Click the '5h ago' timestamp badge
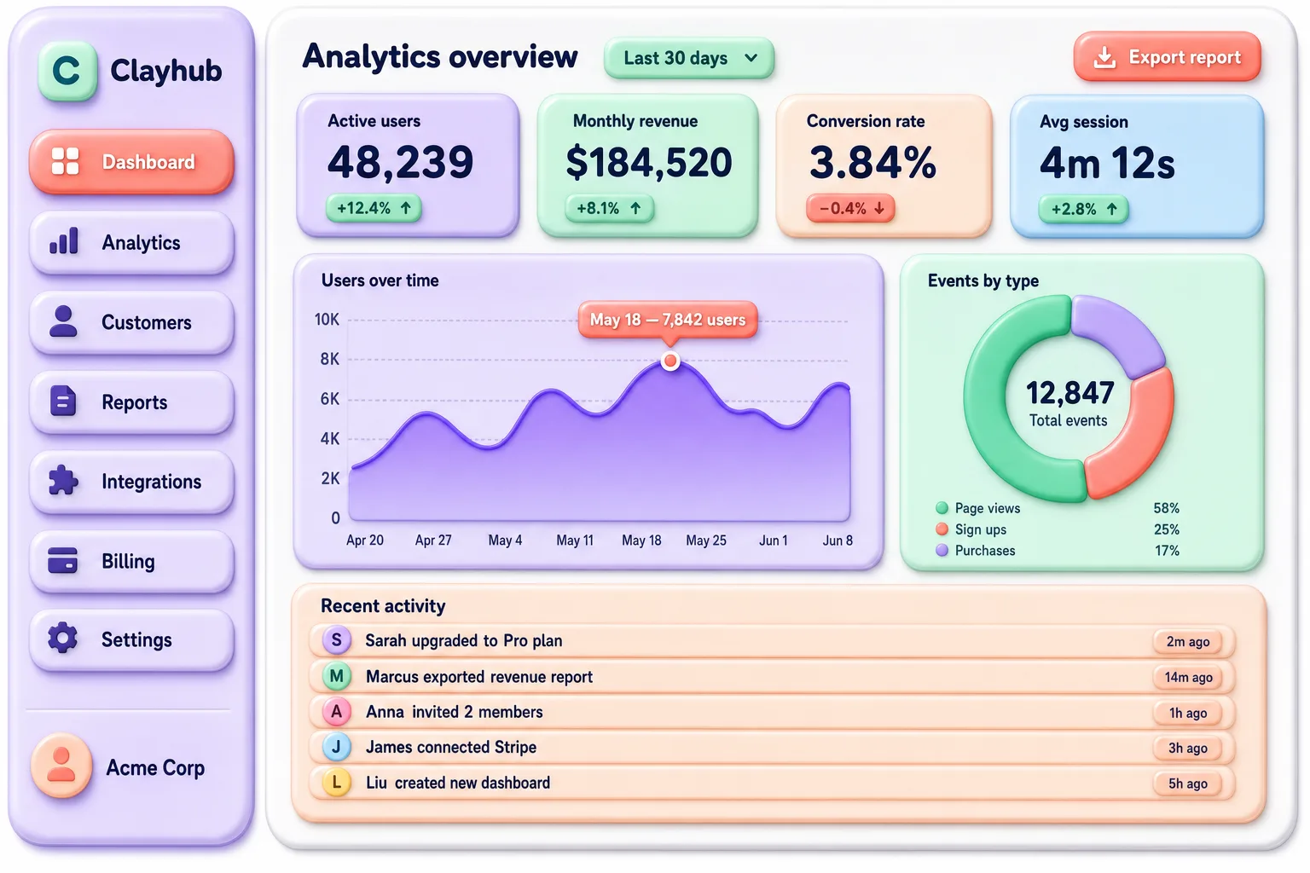This screenshot has width=1310, height=873. coord(1188,783)
